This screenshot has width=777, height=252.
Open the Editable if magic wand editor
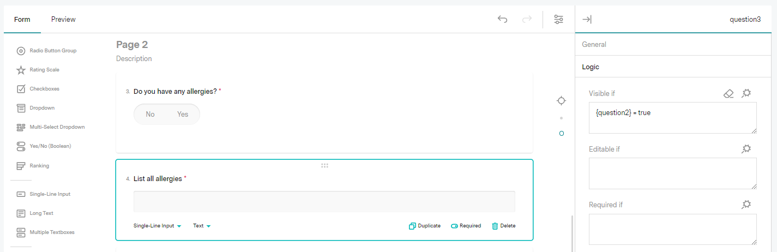click(746, 149)
